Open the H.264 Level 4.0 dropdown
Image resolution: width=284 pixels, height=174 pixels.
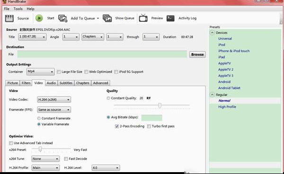(106, 168)
